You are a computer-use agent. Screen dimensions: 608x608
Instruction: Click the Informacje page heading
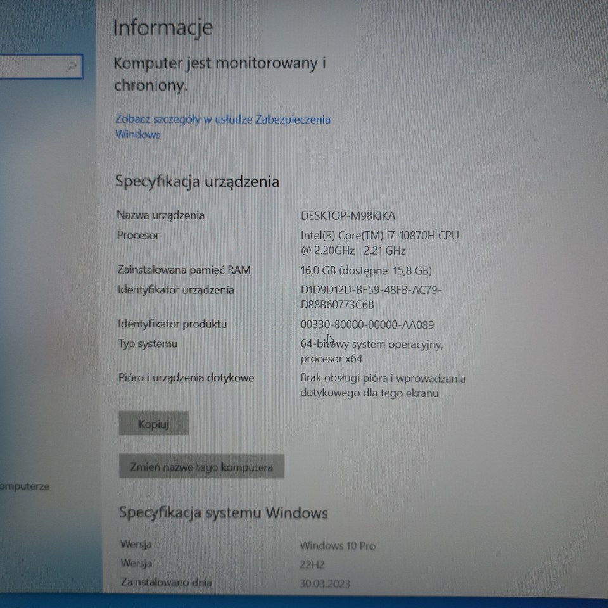(163, 28)
